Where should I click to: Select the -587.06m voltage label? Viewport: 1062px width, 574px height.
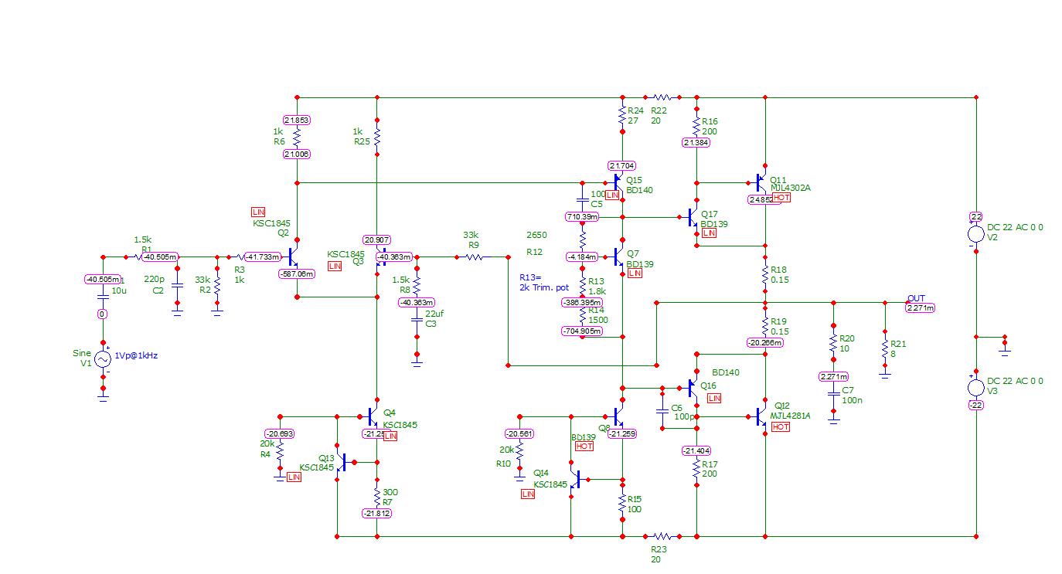coord(297,273)
